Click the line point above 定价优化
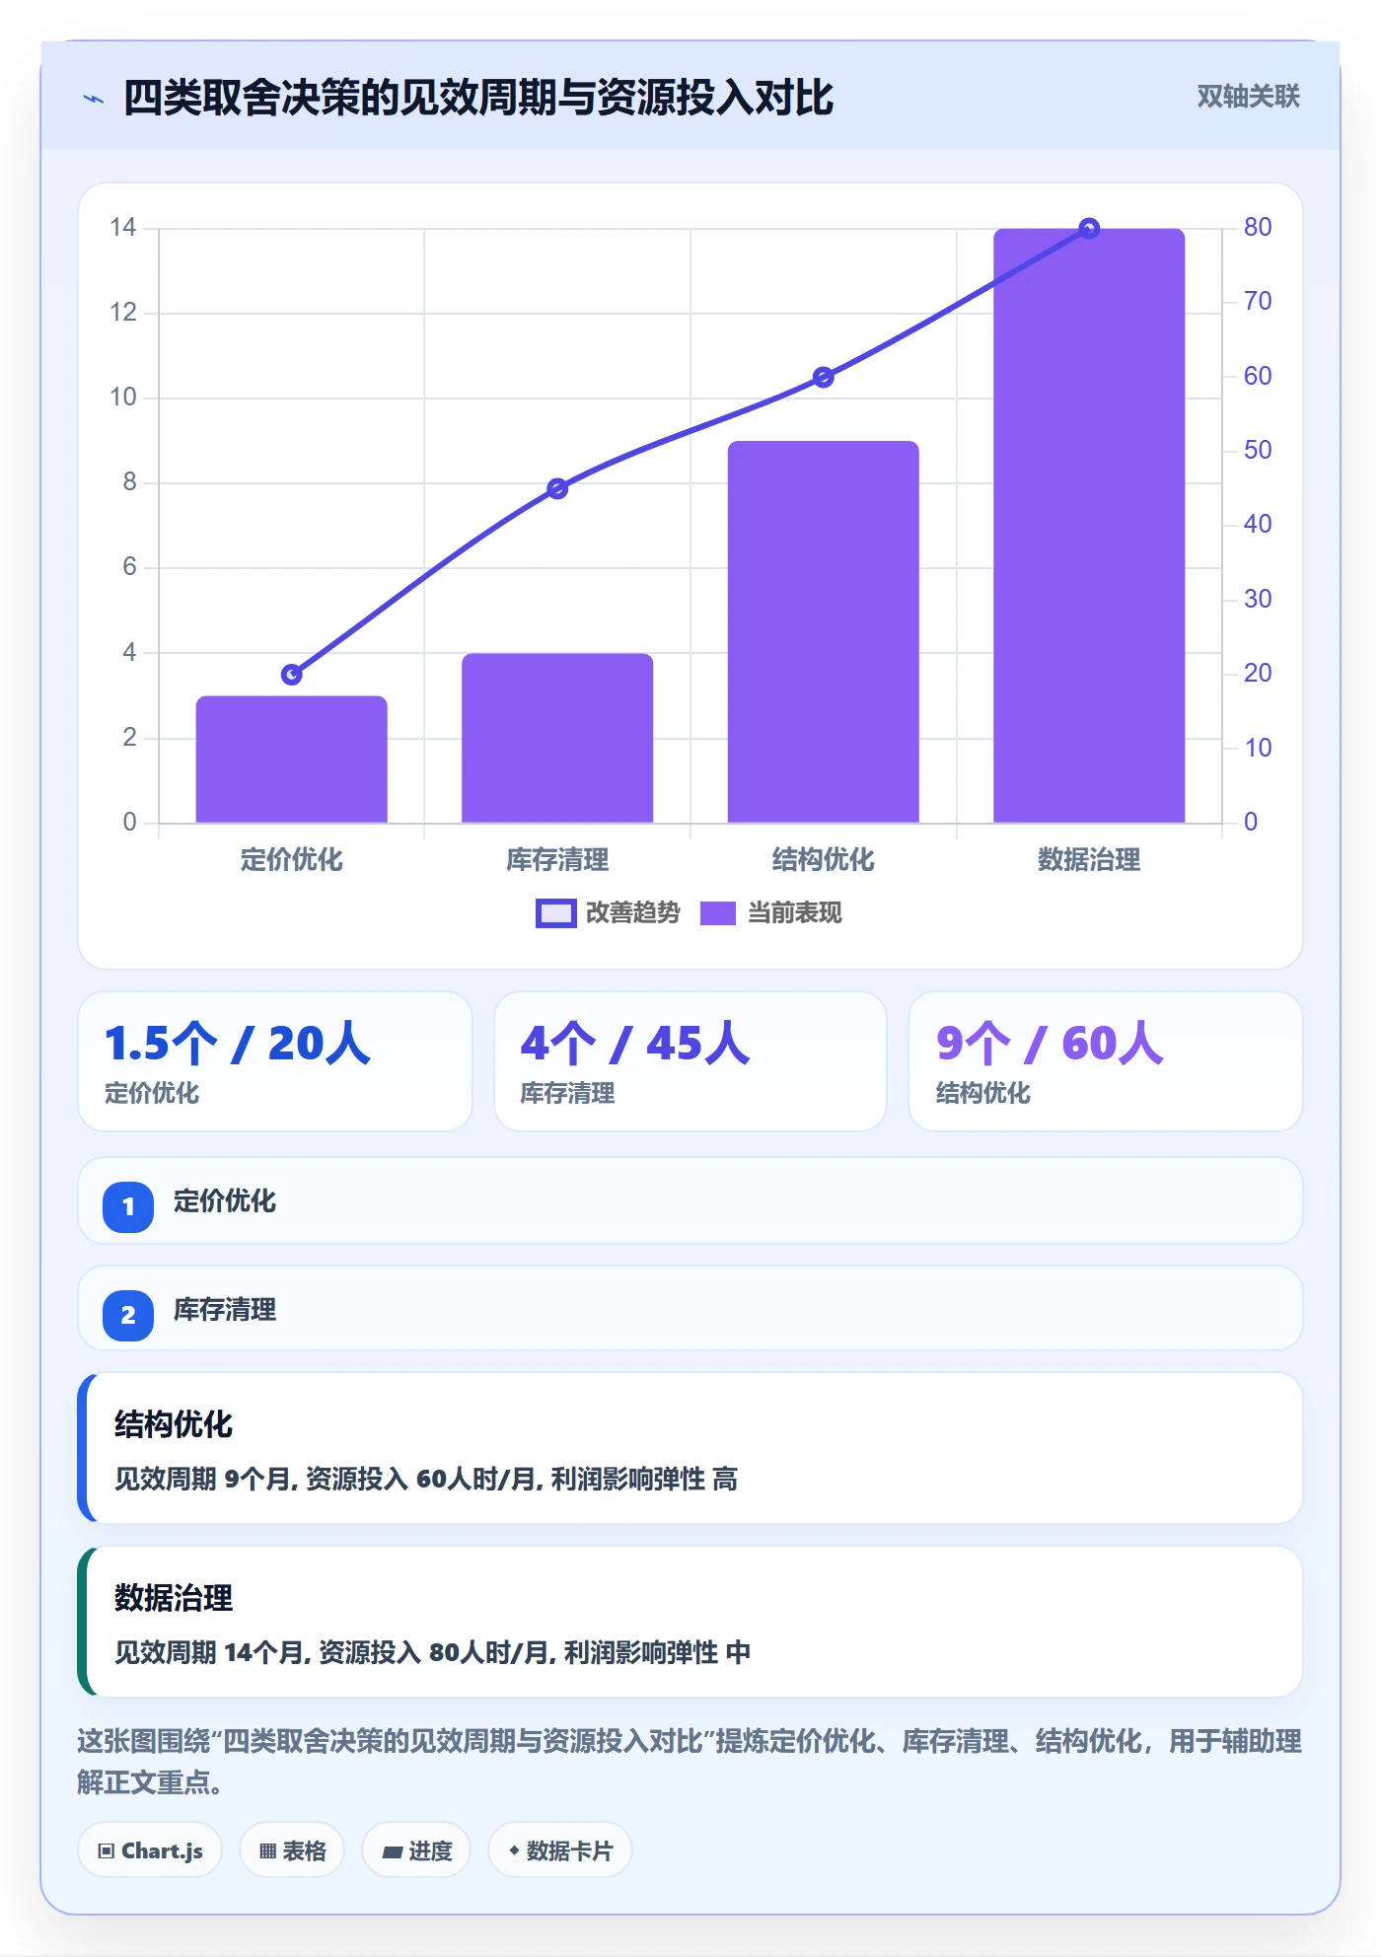 tap(292, 675)
